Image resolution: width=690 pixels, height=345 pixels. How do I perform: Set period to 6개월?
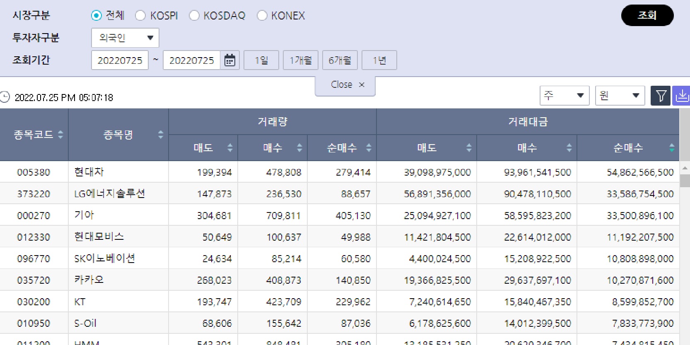tap(340, 60)
